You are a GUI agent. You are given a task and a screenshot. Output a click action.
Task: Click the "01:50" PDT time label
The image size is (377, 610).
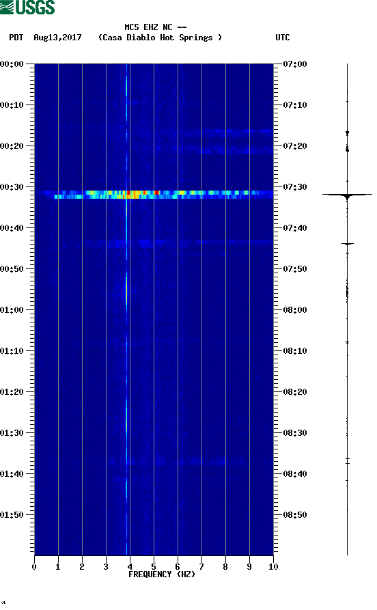pos(12,514)
